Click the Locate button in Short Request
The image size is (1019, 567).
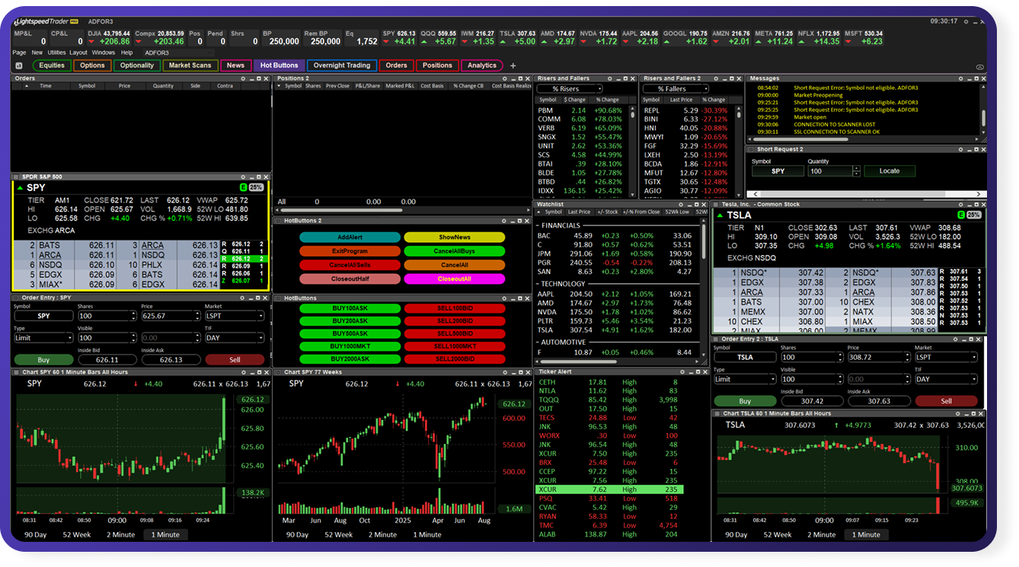point(889,171)
